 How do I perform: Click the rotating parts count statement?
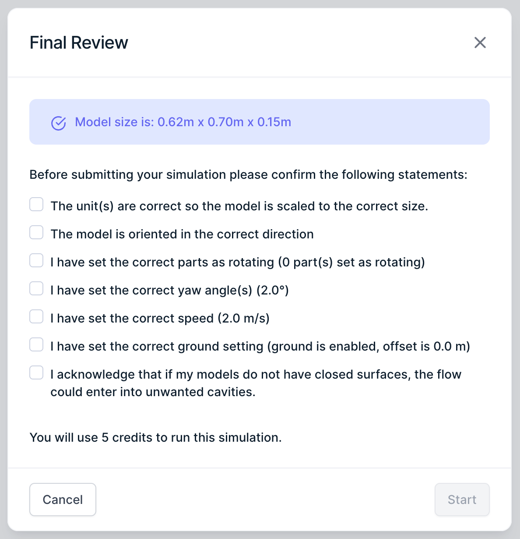pyautogui.click(x=238, y=262)
